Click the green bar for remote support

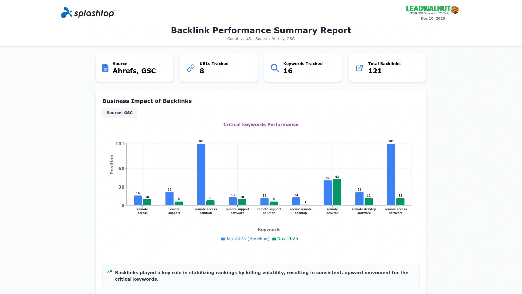179,203
